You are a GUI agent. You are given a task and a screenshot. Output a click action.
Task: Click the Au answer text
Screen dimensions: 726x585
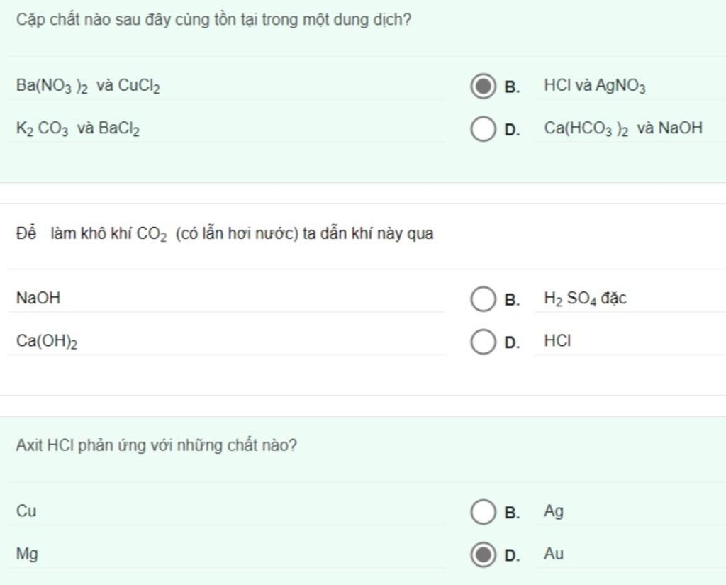554,554
